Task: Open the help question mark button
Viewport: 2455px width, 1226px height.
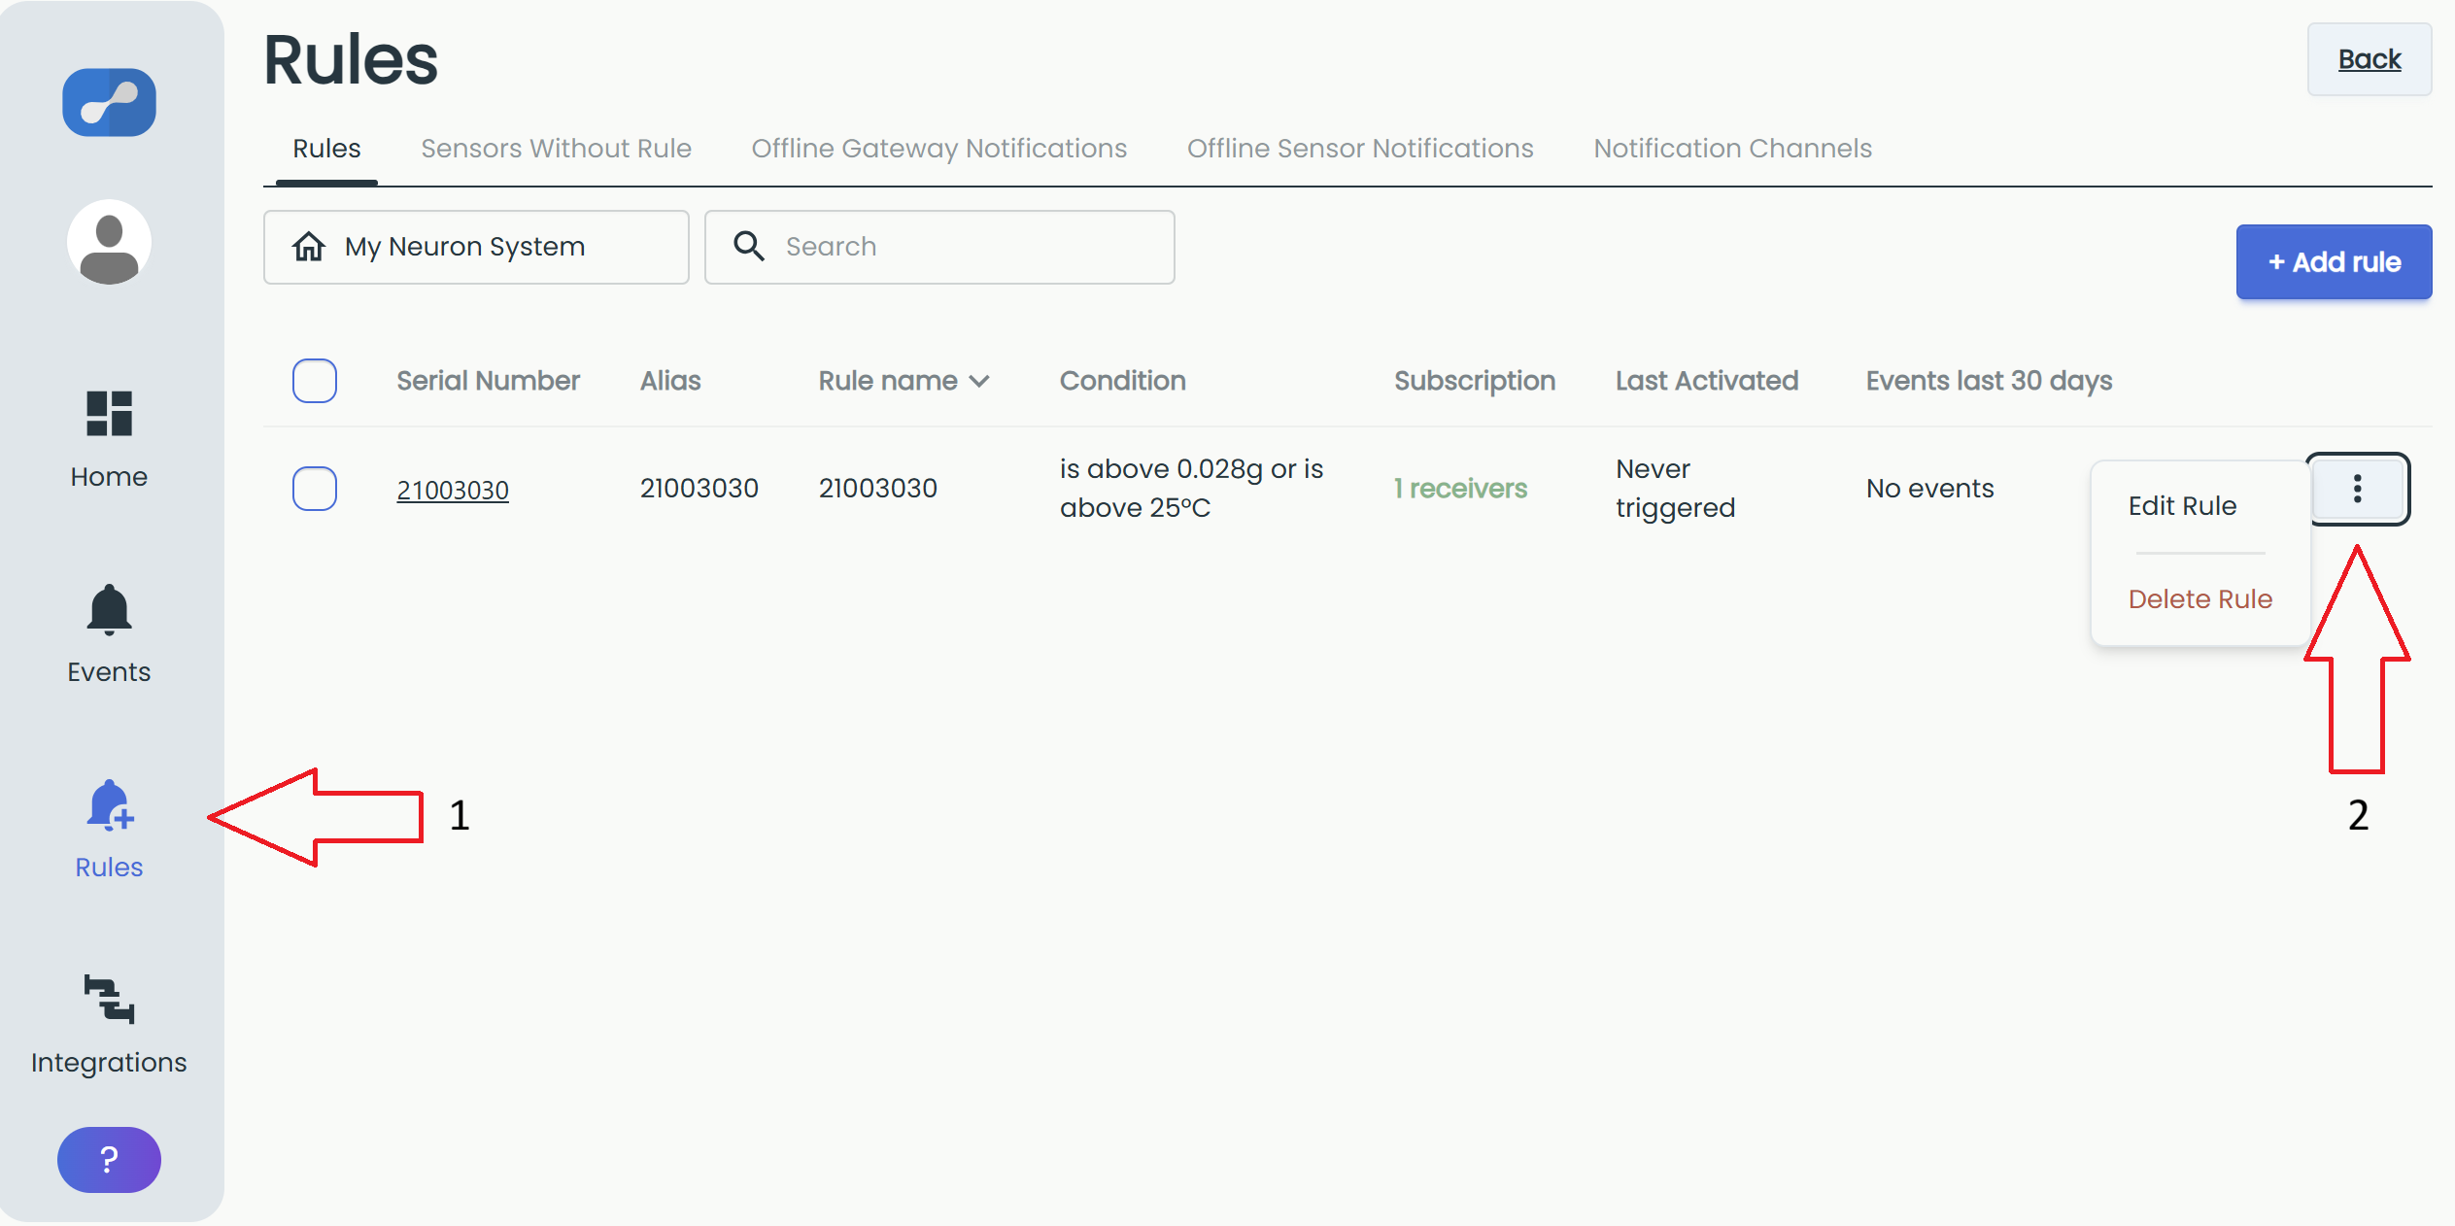Action: point(109,1159)
